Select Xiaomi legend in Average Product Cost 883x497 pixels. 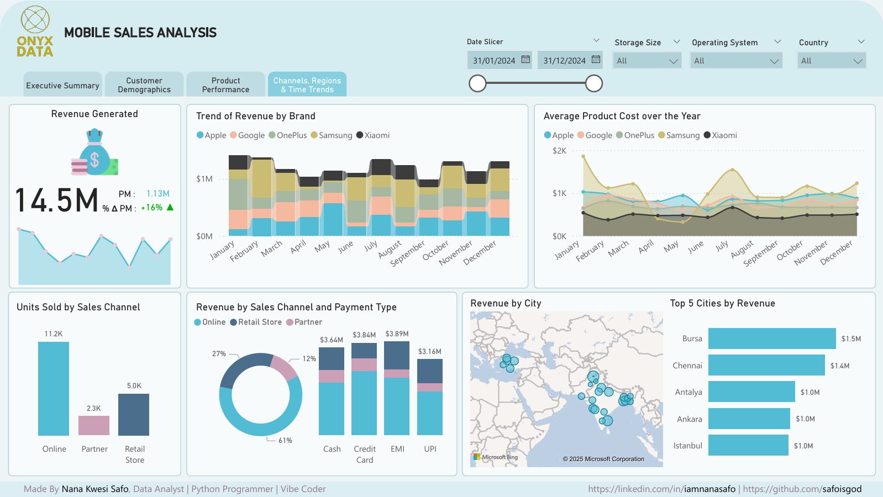click(x=720, y=135)
